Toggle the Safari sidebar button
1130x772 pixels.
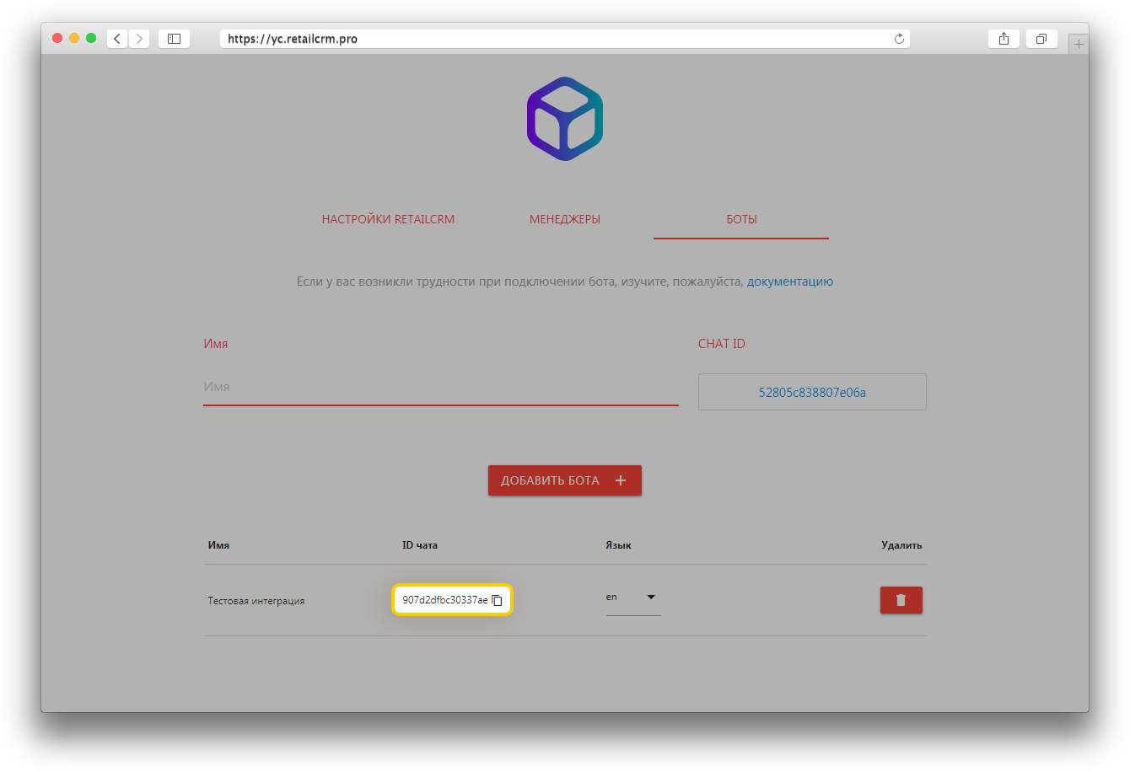pos(174,39)
